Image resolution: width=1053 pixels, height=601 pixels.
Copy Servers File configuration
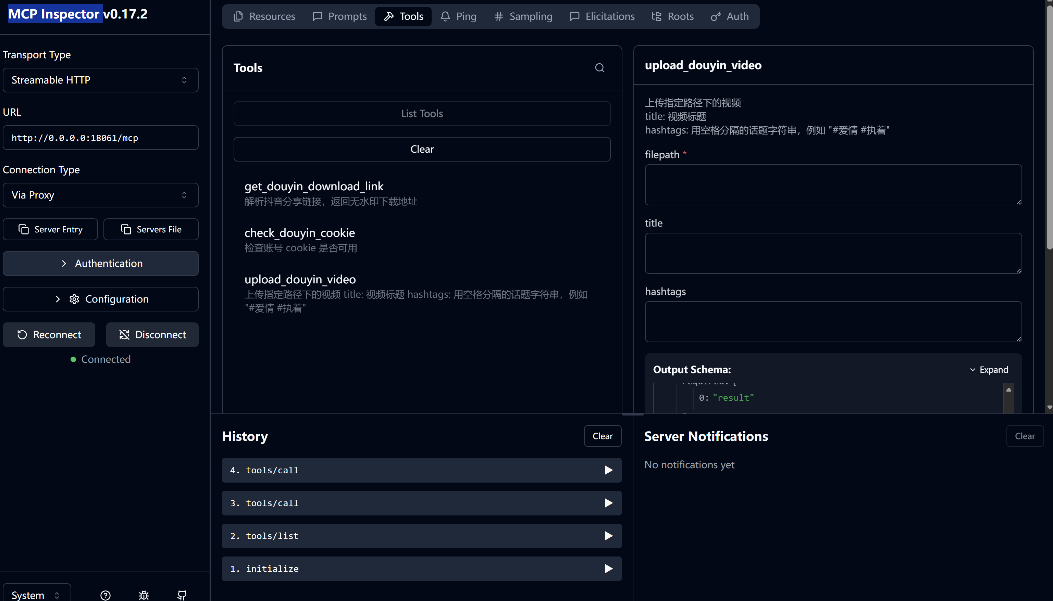tap(151, 229)
